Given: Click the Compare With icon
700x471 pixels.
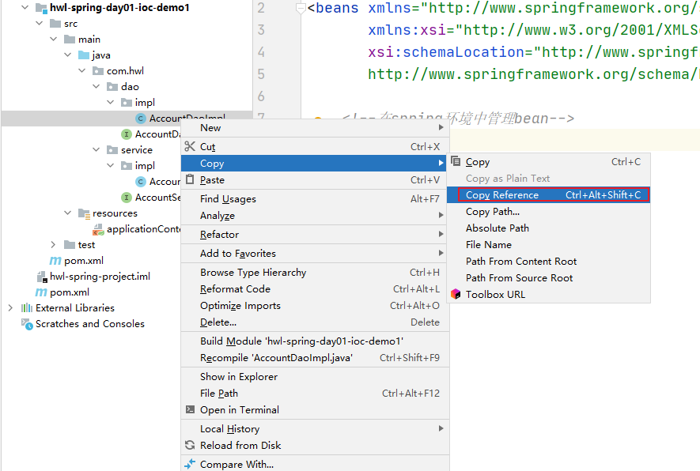Looking at the screenshot, I should click(x=190, y=464).
